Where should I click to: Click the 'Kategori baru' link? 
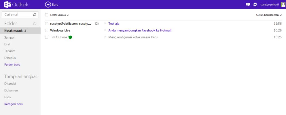14,104
